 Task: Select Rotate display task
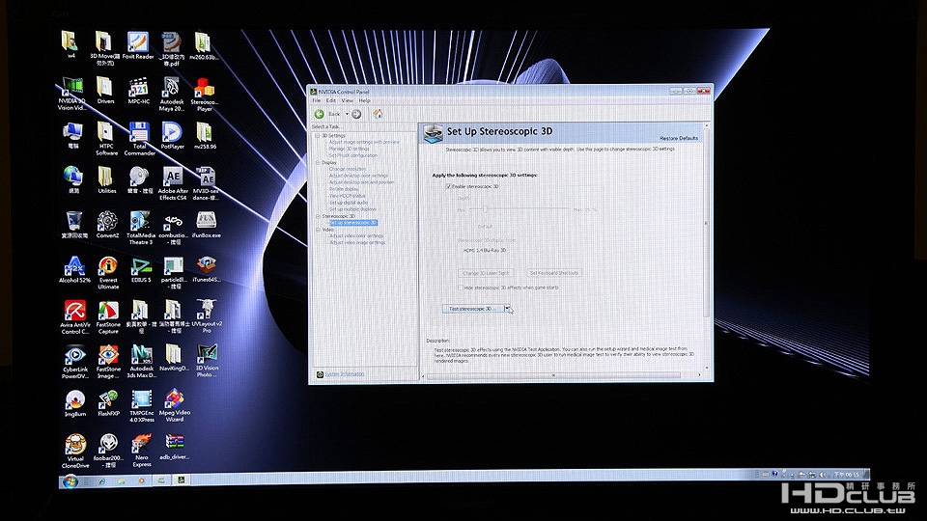[344, 189]
